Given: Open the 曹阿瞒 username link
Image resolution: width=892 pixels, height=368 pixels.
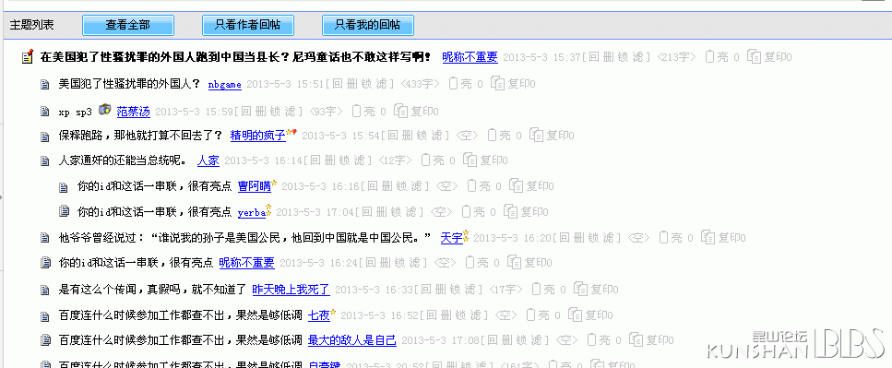Looking at the screenshot, I should pos(255,186).
